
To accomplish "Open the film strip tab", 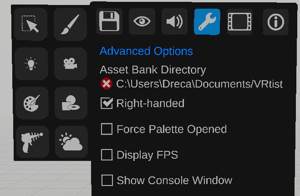I will pos(239,22).
